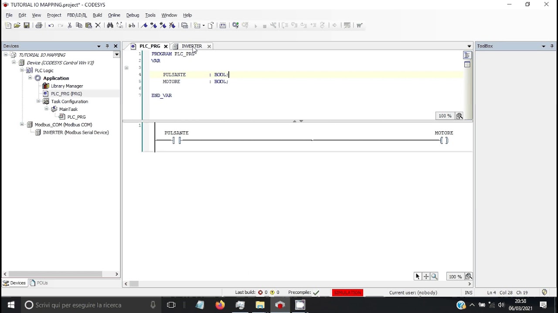Image resolution: width=558 pixels, height=313 pixels.
Task: Save the project with the floppy icon
Action: tap(27, 25)
